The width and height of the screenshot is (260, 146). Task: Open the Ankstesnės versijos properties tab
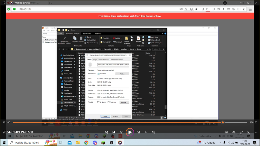[x=116, y=60]
